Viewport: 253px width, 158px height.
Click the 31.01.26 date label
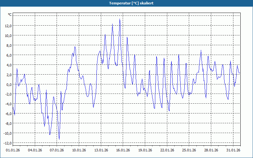(x=233, y=150)
